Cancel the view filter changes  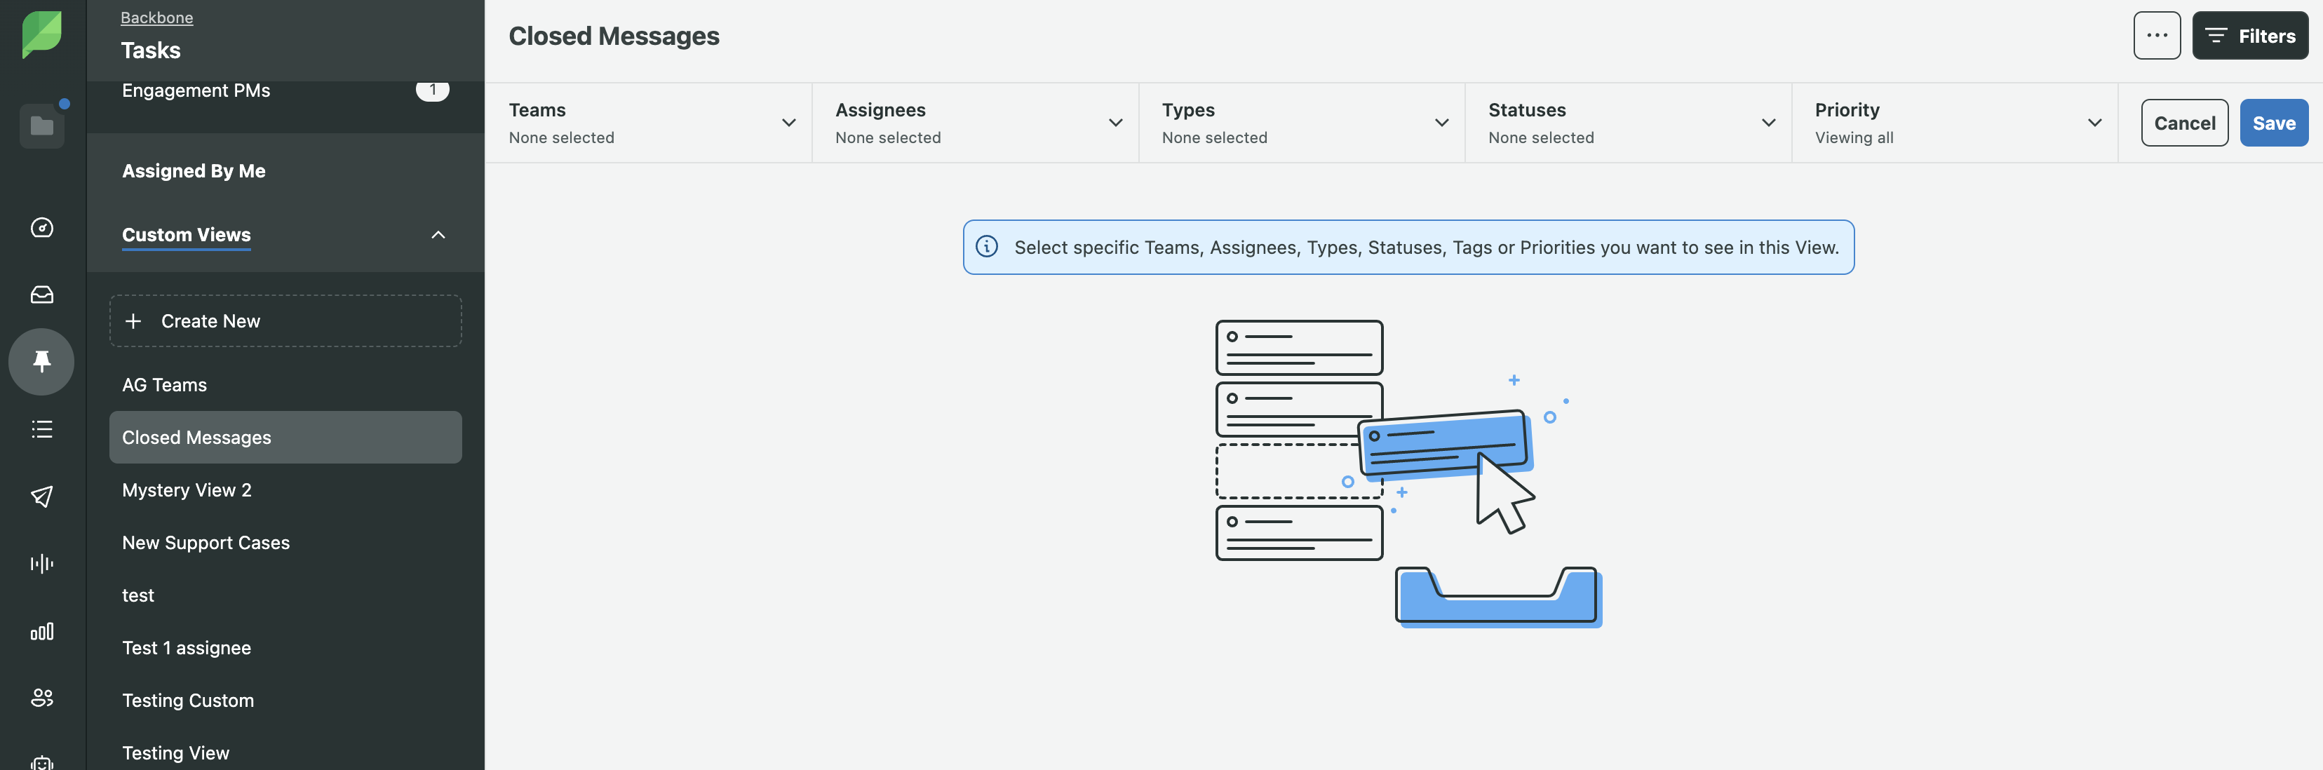coord(2184,123)
